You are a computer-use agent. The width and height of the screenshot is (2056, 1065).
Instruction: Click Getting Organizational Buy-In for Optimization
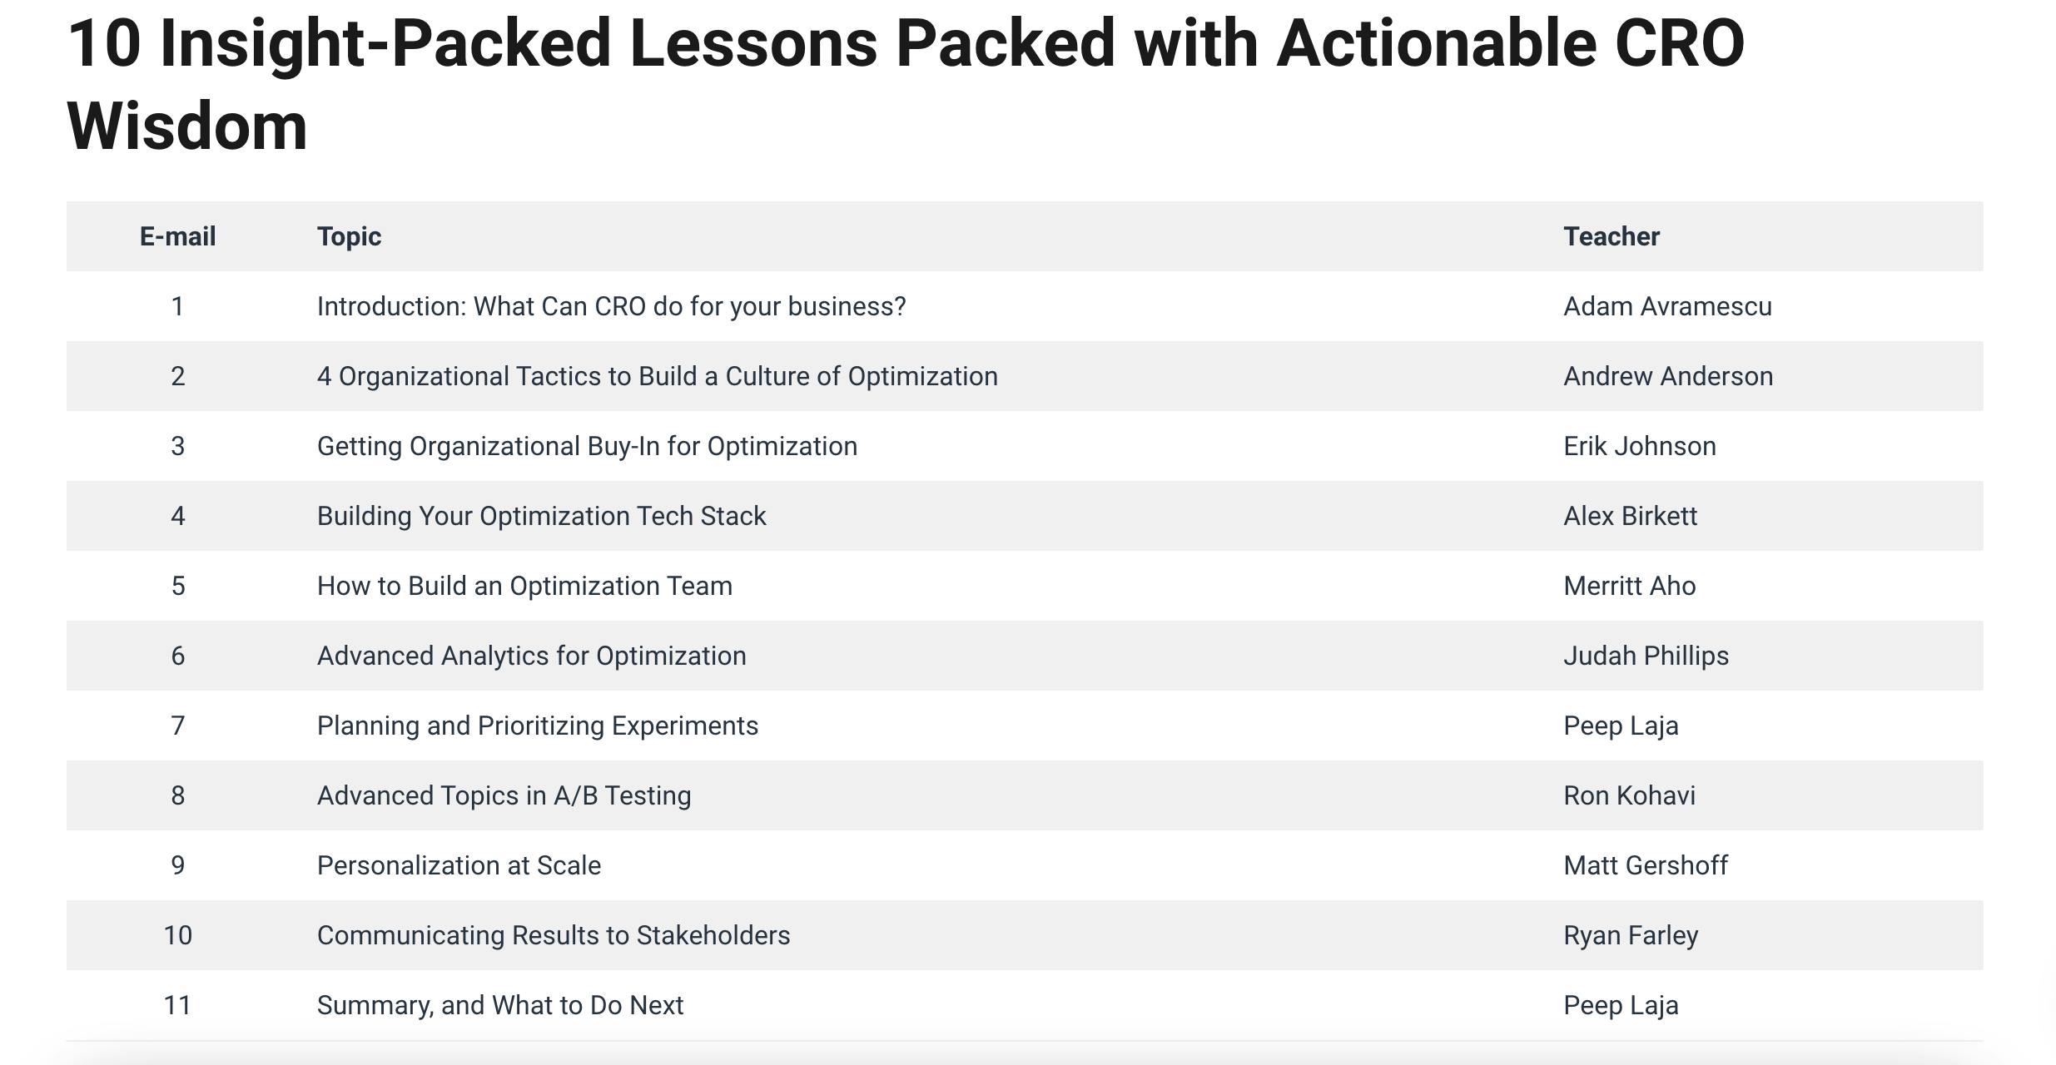pos(587,446)
